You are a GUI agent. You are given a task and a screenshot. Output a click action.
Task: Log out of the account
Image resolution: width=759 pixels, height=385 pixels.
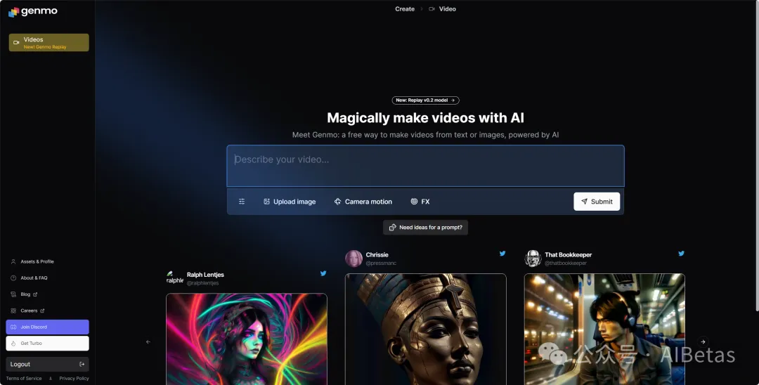[x=48, y=364]
